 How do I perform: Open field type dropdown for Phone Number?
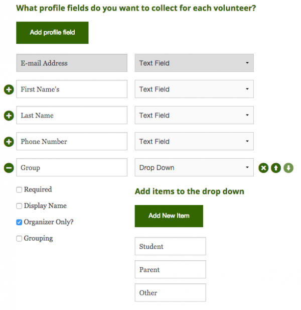194,141
